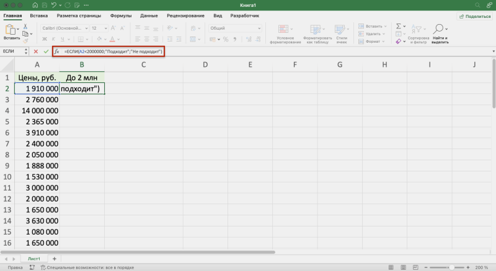This screenshot has height=271, width=496.
Task: Expand the formula bar
Action: (493, 51)
